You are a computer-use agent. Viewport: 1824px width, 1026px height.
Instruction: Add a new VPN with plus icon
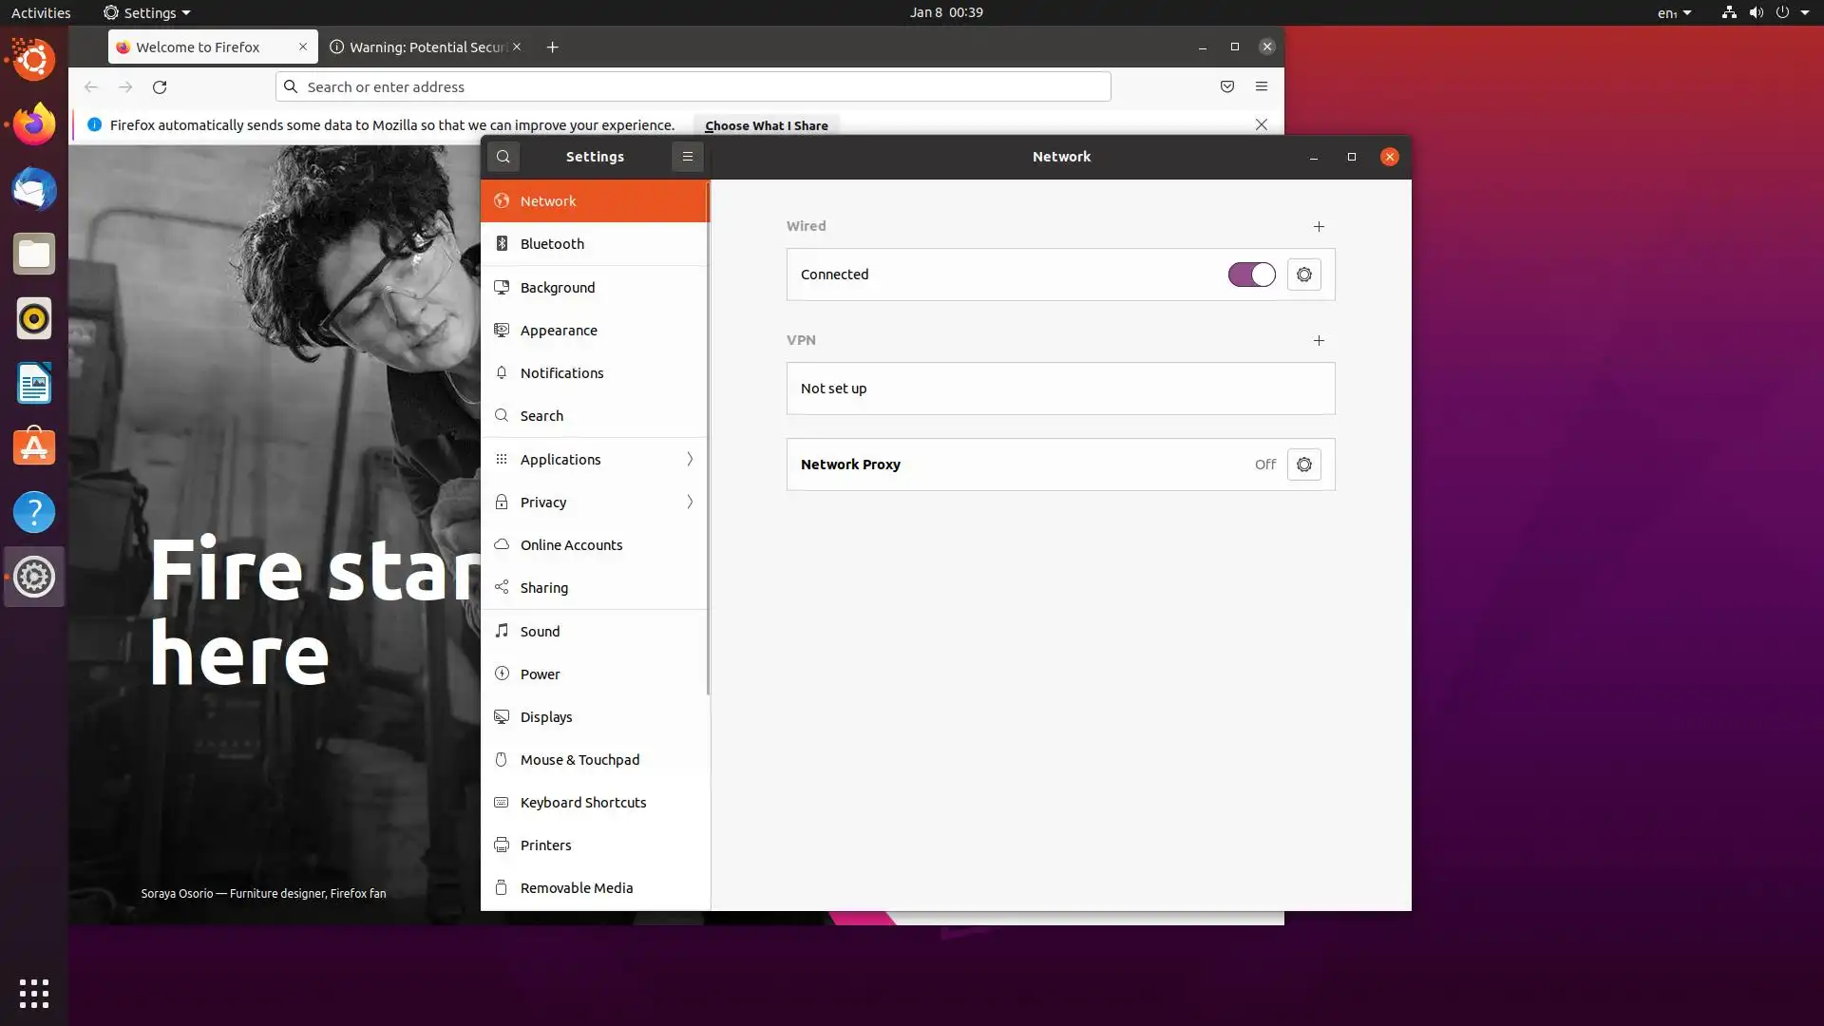[1319, 340]
